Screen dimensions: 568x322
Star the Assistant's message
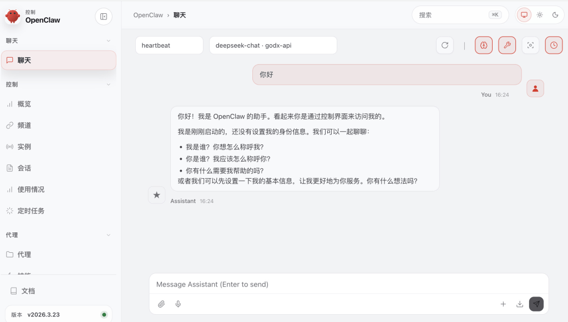pyautogui.click(x=156, y=195)
